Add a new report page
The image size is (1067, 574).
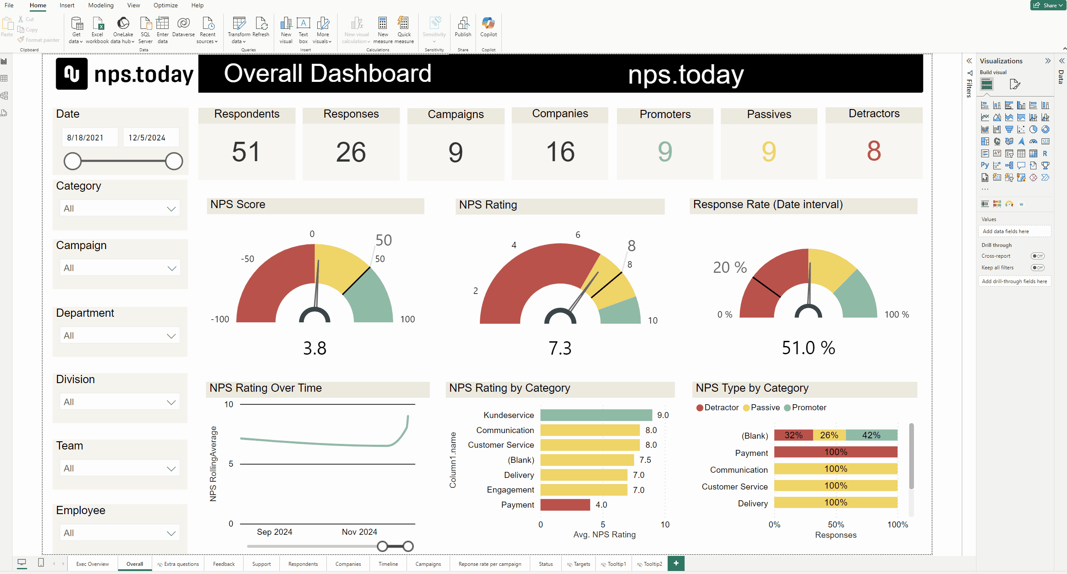[676, 563]
